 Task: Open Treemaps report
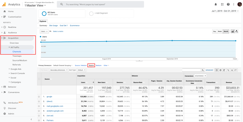pyautogui.click(x=17, y=56)
